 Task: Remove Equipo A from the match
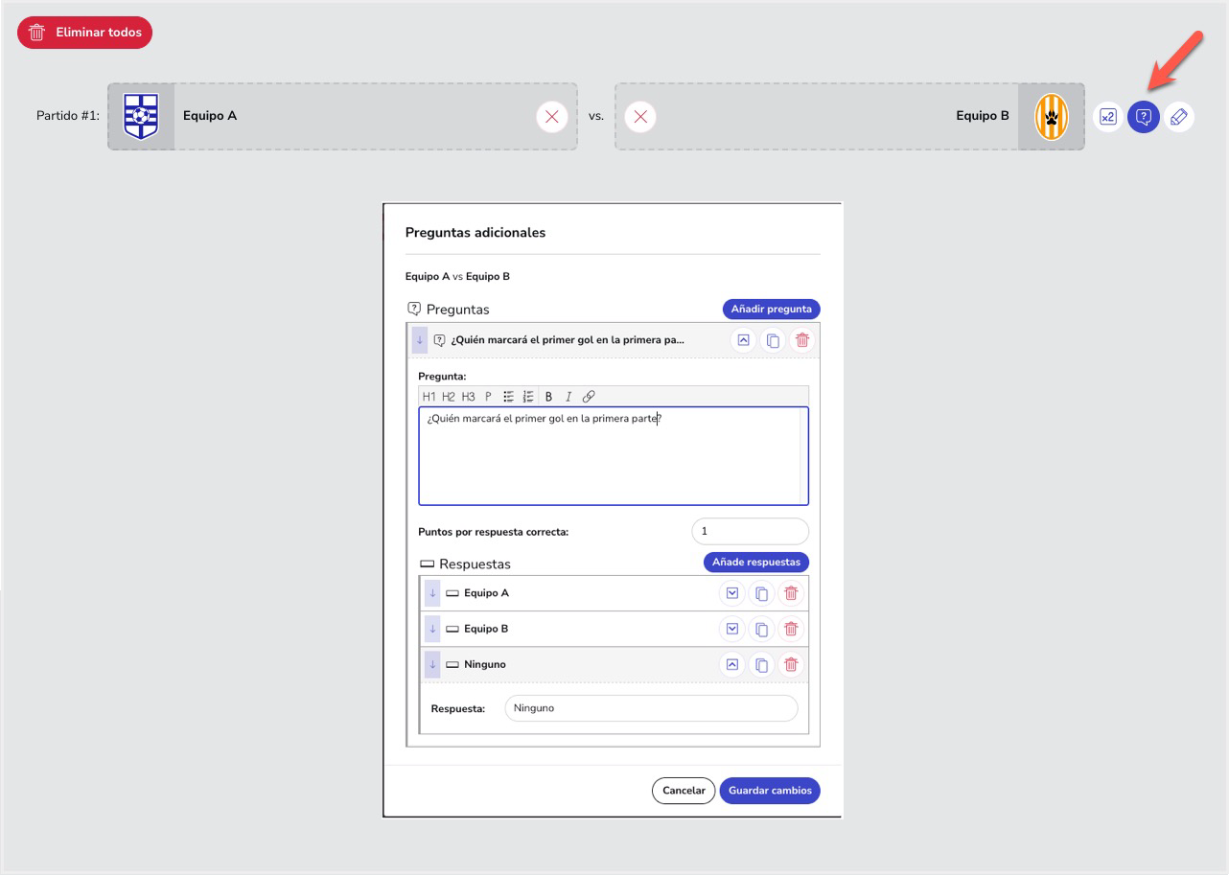(x=551, y=117)
